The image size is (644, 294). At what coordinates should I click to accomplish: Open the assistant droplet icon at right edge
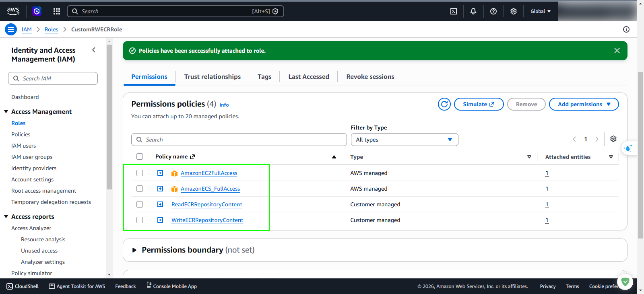[628, 148]
